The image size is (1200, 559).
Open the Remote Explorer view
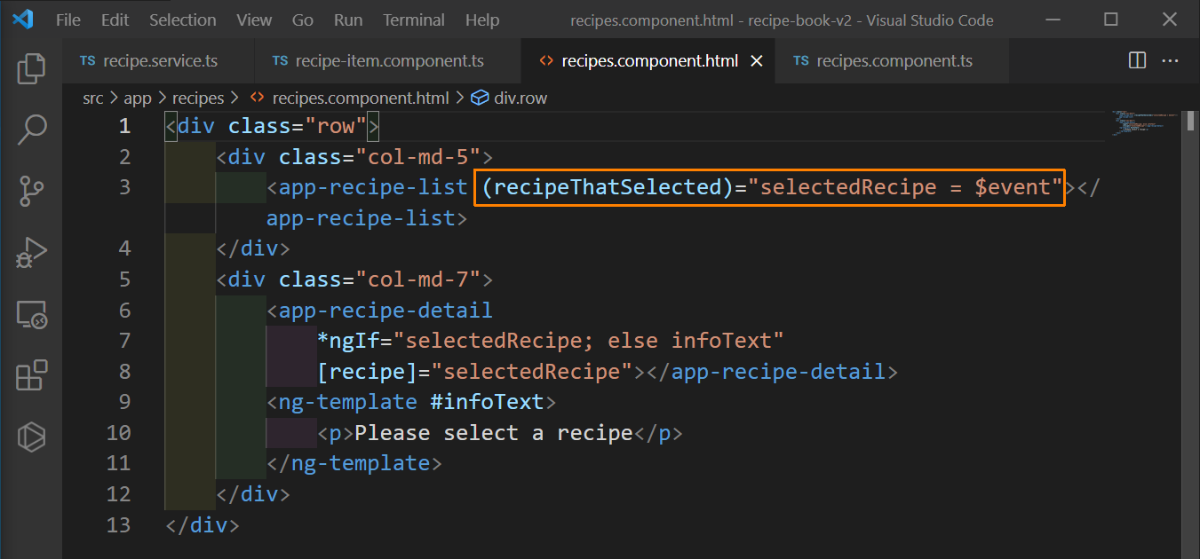tap(31, 313)
